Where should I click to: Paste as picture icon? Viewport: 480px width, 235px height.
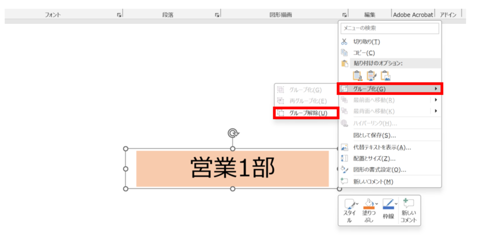[x=386, y=75]
